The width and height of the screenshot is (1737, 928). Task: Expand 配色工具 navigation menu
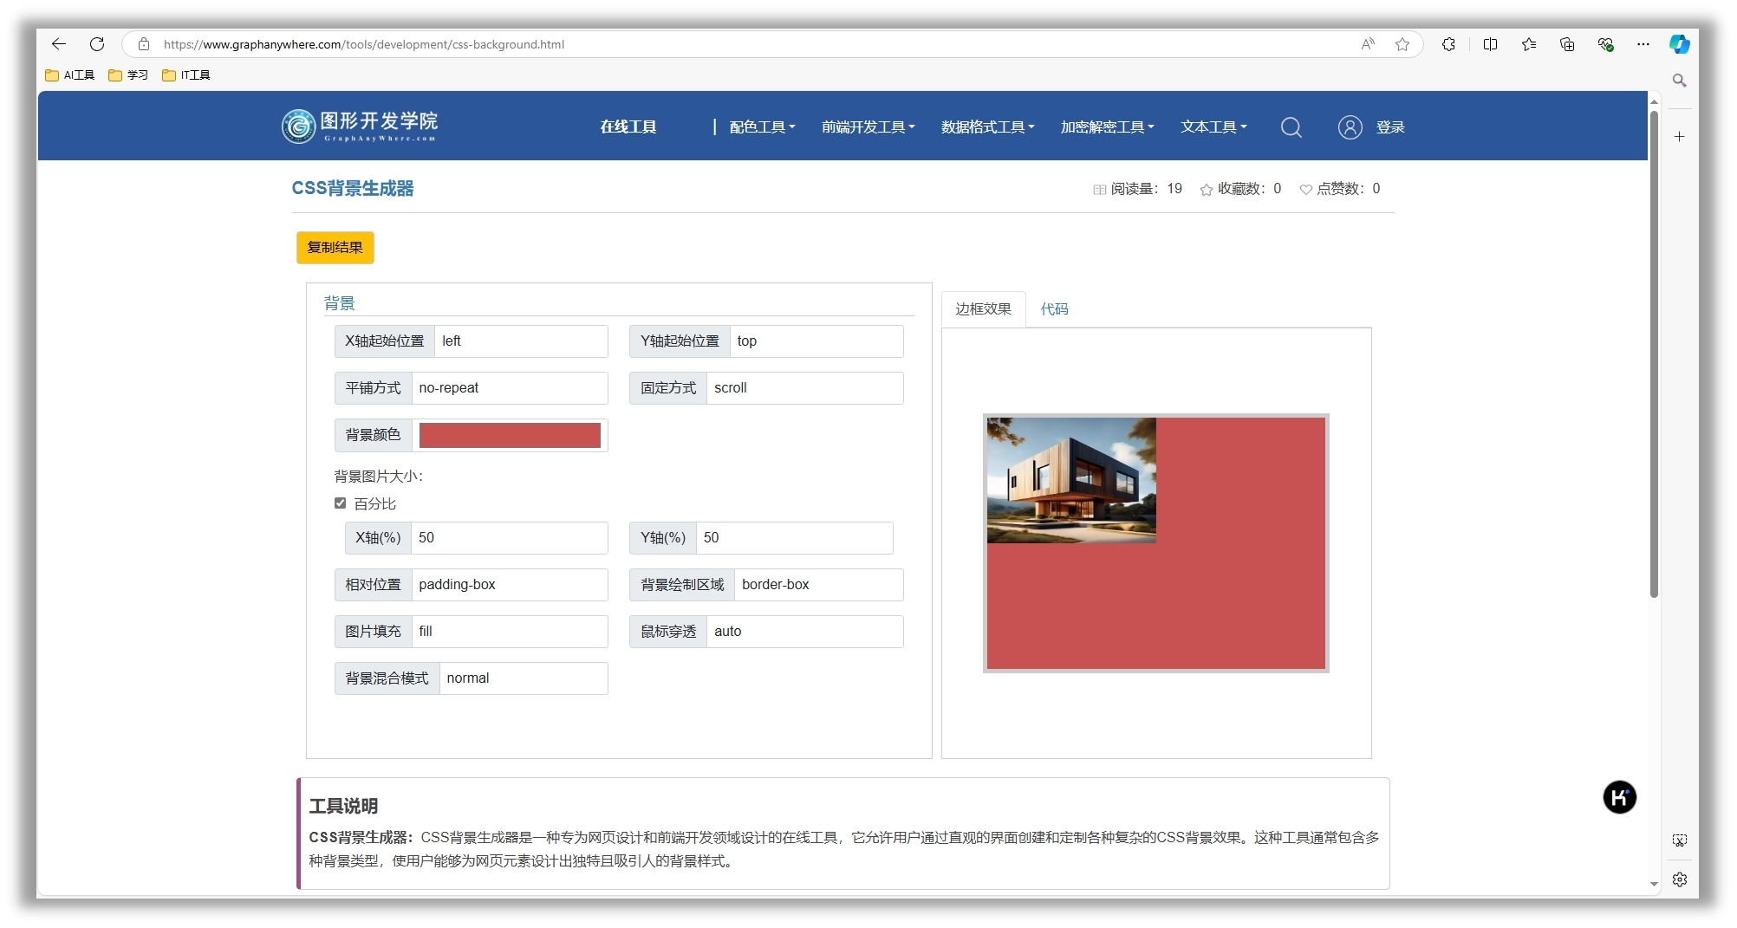click(762, 127)
